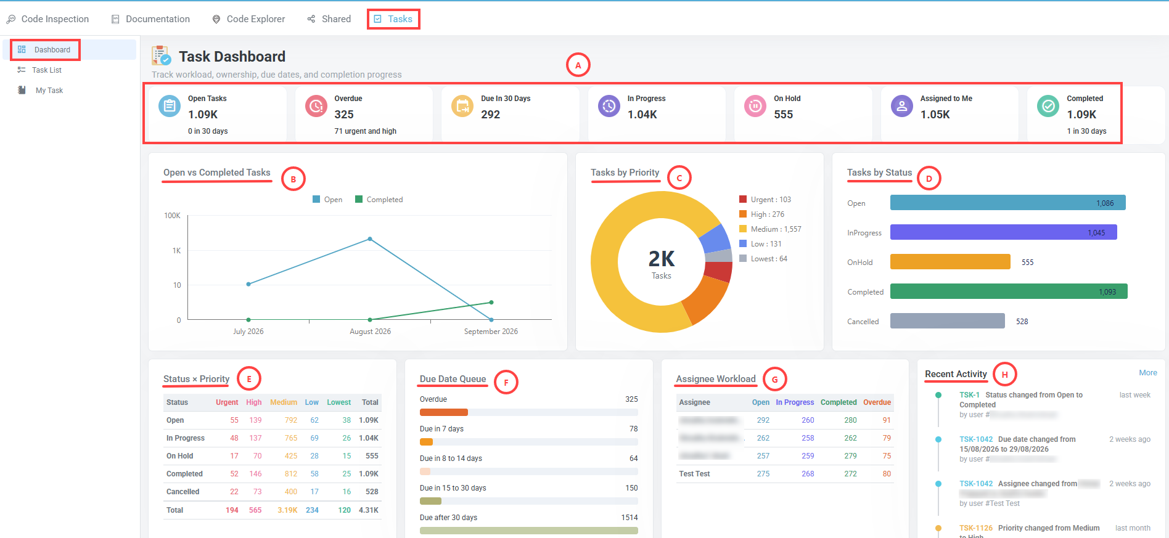
Task: Click the Test Test assignee row
Action: coord(785,474)
